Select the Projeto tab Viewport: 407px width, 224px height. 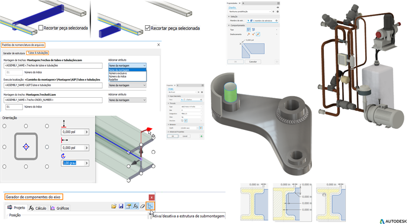click(16, 207)
